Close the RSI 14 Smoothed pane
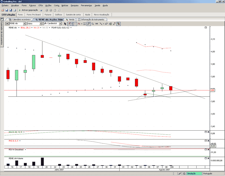Viewport: 225px width, 176px height. pyautogui.click(x=208, y=150)
